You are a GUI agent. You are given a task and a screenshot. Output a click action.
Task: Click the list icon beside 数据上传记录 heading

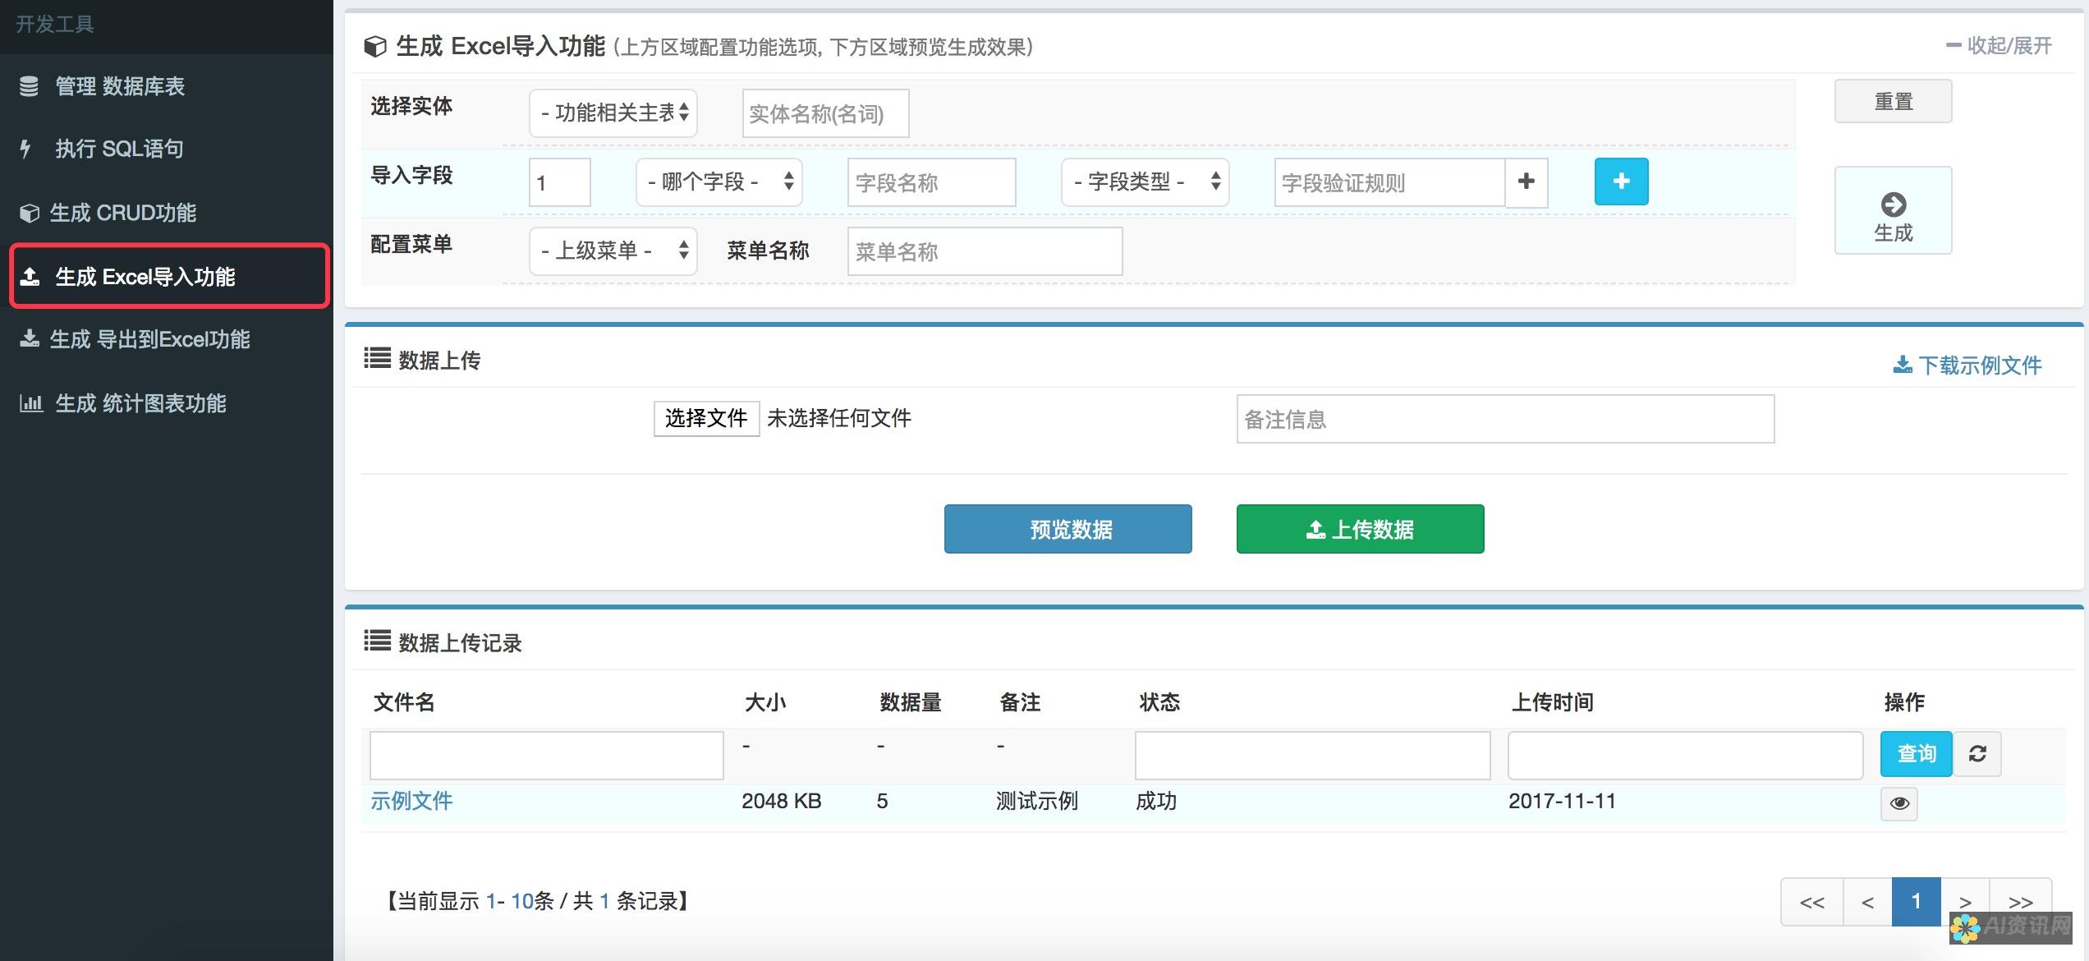coord(378,640)
